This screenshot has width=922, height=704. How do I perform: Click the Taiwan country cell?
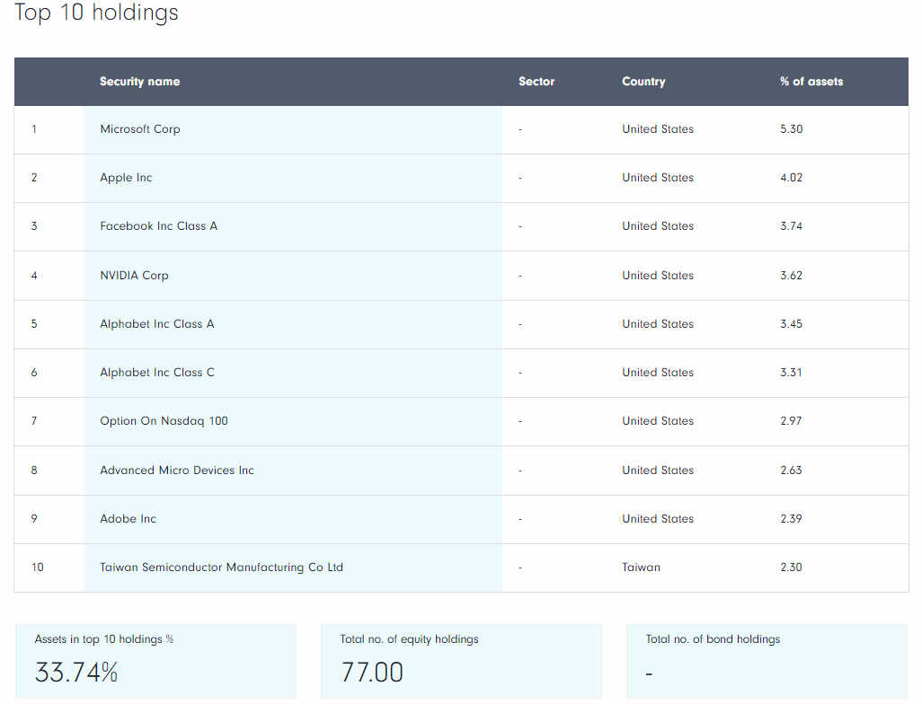pyautogui.click(x=641, y=568)
